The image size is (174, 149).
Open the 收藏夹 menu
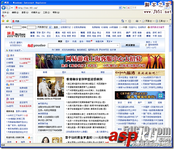pyautogui.click(x=36, y=13)
